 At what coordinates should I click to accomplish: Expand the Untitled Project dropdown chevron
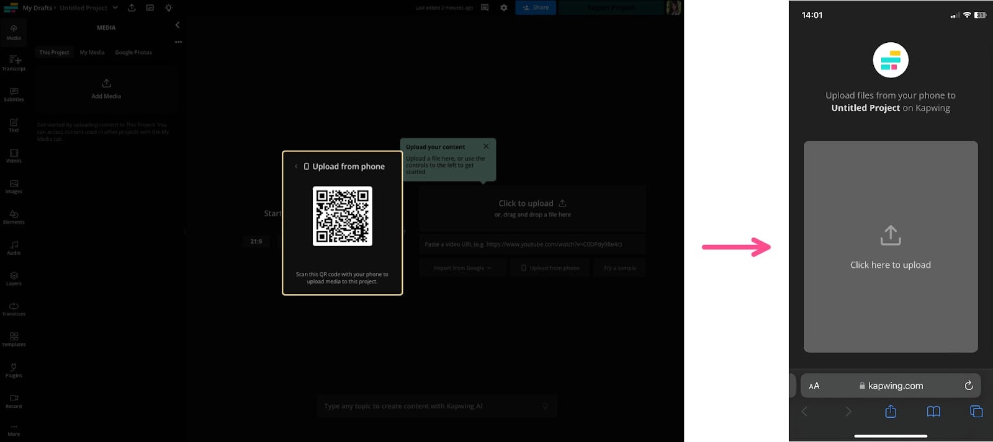point(115,7)
